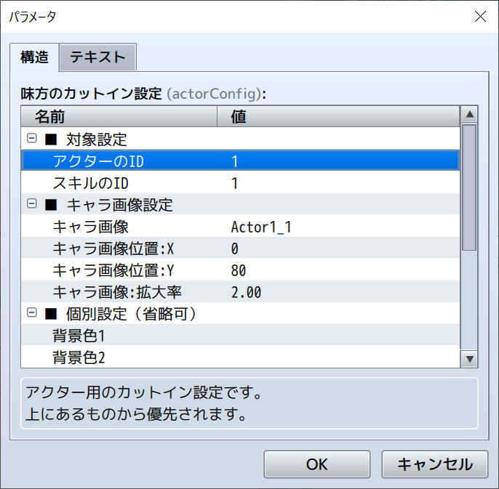Click the vertical scrollbar thumb

[469, 187]
